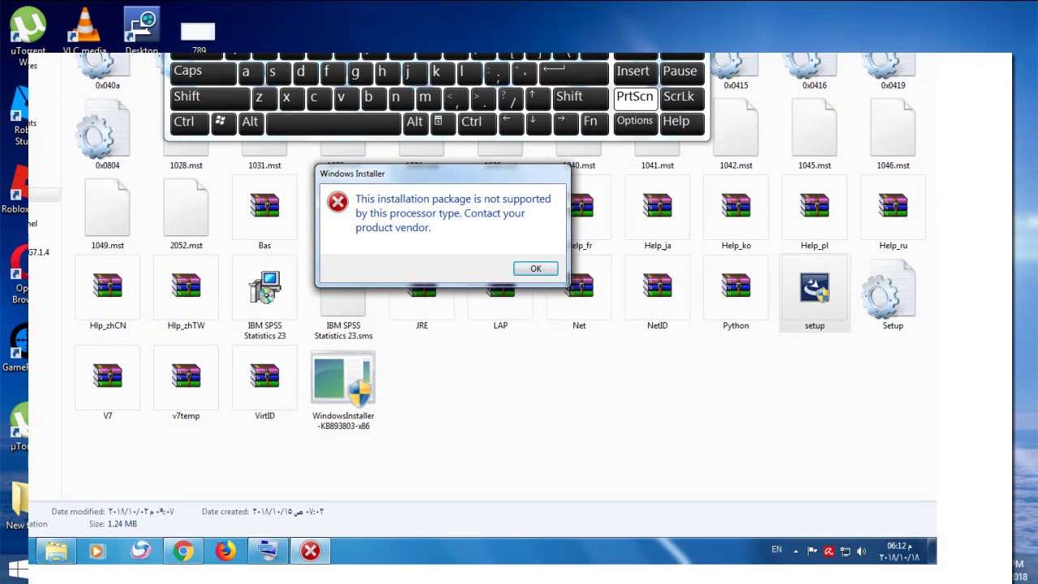This screenshot has width=1038, height=584.
Task: Open WindowsInstaller-KB893803-x86 file
Action: coord(343,389)
